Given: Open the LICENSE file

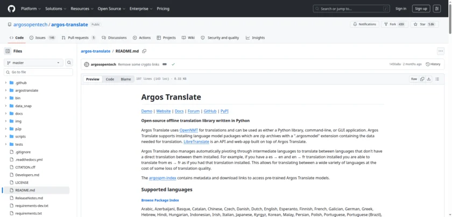Looking at the screenshot, I should (22, 183).
